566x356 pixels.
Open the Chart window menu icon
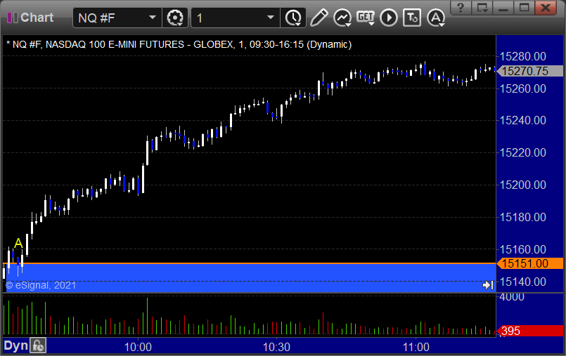pos(12,18)
